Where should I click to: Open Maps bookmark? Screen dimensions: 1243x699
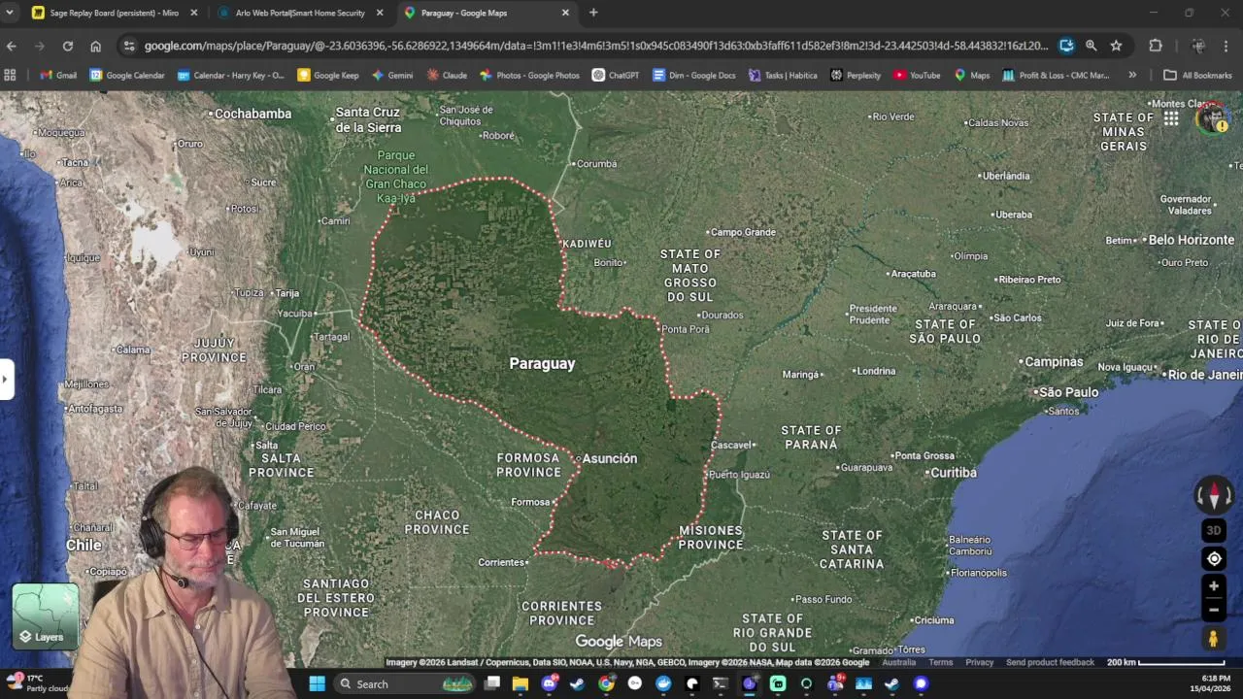click(972, 75)
